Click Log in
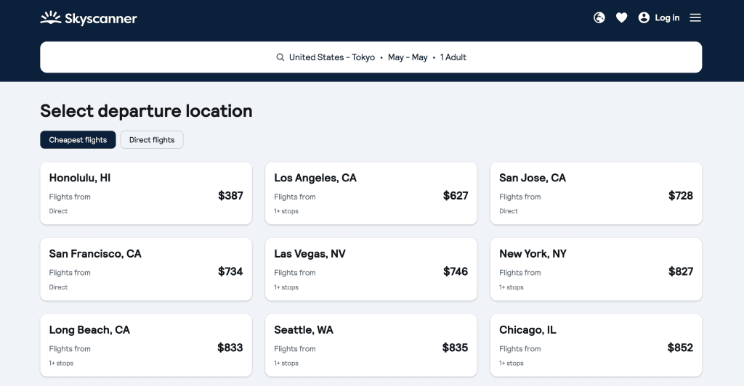 [x=667, y=17]
